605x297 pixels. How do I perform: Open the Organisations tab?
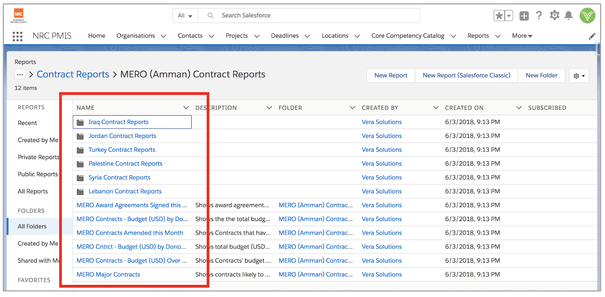[135, 36]
